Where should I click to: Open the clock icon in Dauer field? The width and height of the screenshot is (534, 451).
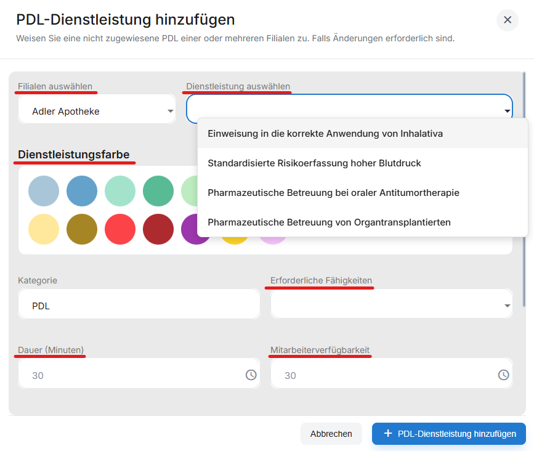[x=251, y=375]
